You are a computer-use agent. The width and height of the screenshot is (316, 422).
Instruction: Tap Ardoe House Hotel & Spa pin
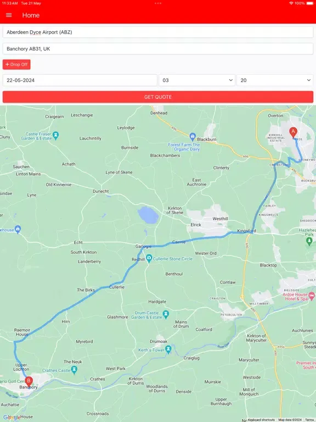pyautogui.click(x=312, y=296)
